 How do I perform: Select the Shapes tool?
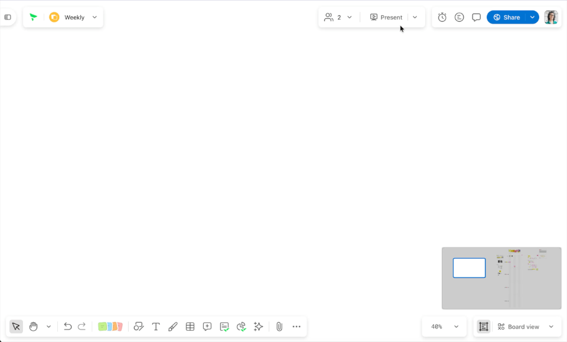tap(138, 327)
